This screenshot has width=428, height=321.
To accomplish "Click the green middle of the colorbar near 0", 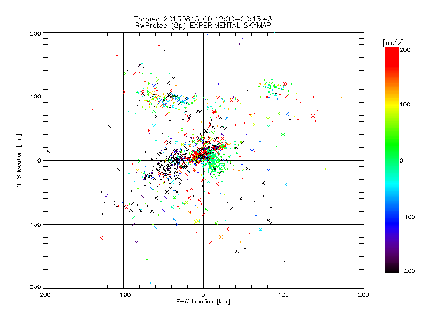I will pos(392,160).
